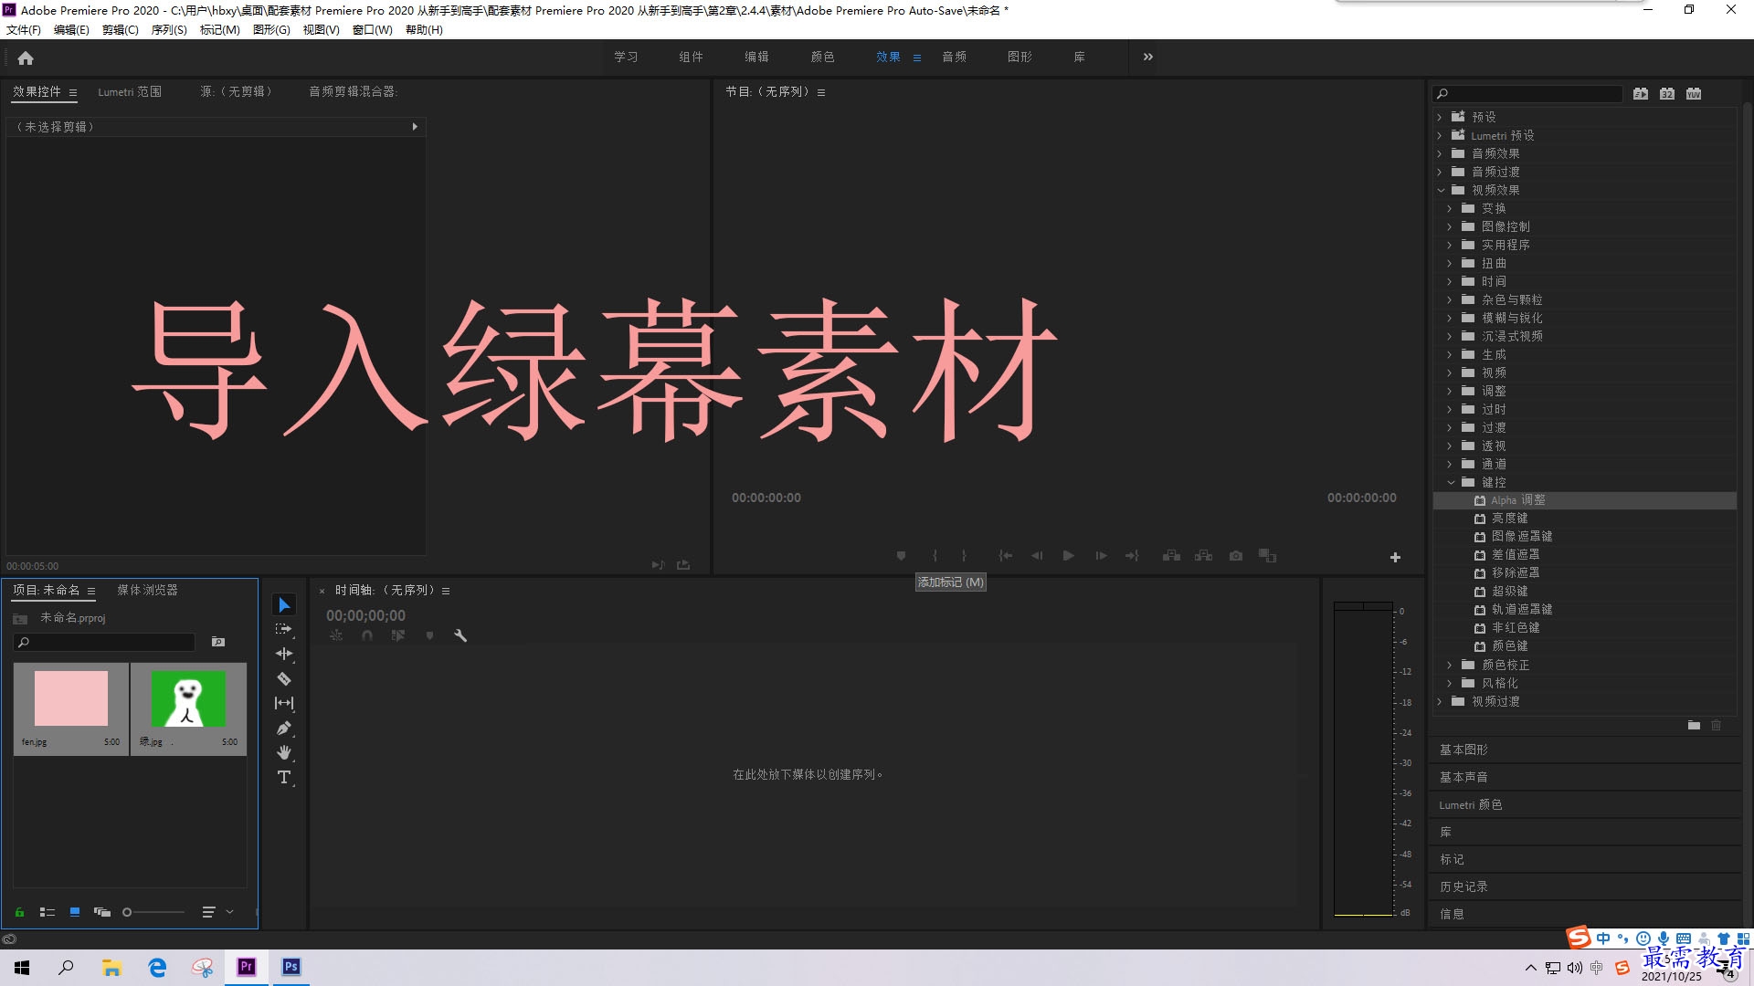This screenshot has height=986, width=1754.
Task: Open the 窗口(W) menu
Action: pos(373,30)
